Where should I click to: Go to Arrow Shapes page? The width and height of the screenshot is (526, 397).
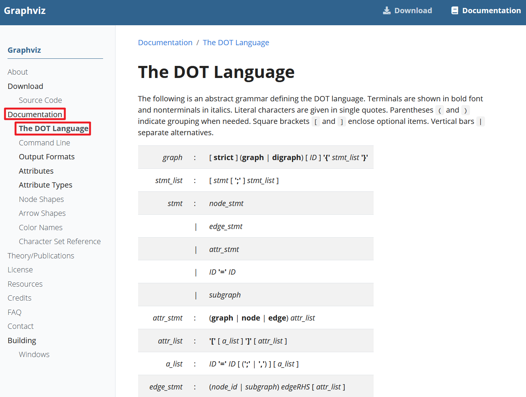[42, 213]
